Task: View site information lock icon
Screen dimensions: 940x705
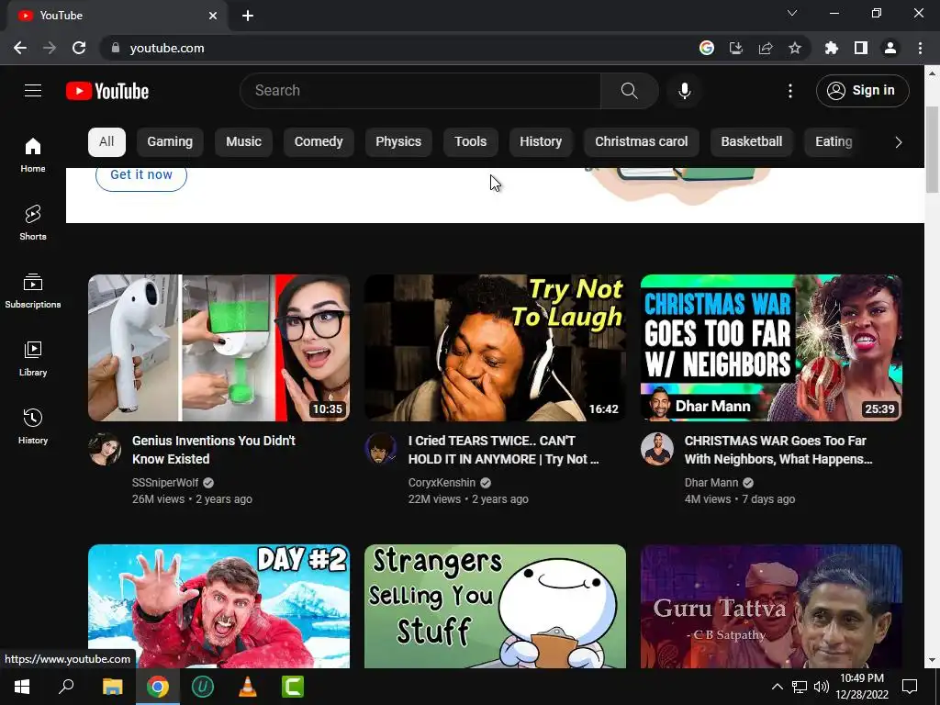Action: click(116, 48)
